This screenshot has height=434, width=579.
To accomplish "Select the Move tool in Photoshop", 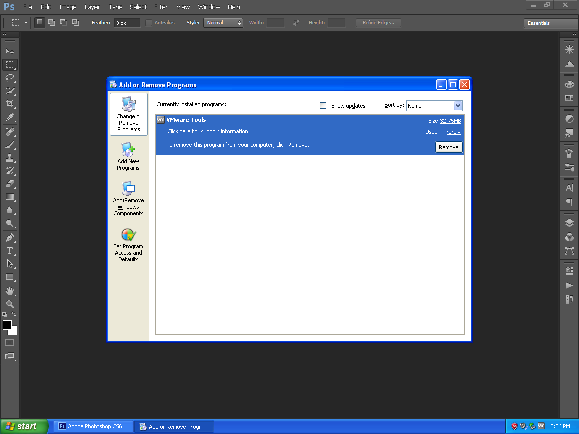I will tap(10, 51).
